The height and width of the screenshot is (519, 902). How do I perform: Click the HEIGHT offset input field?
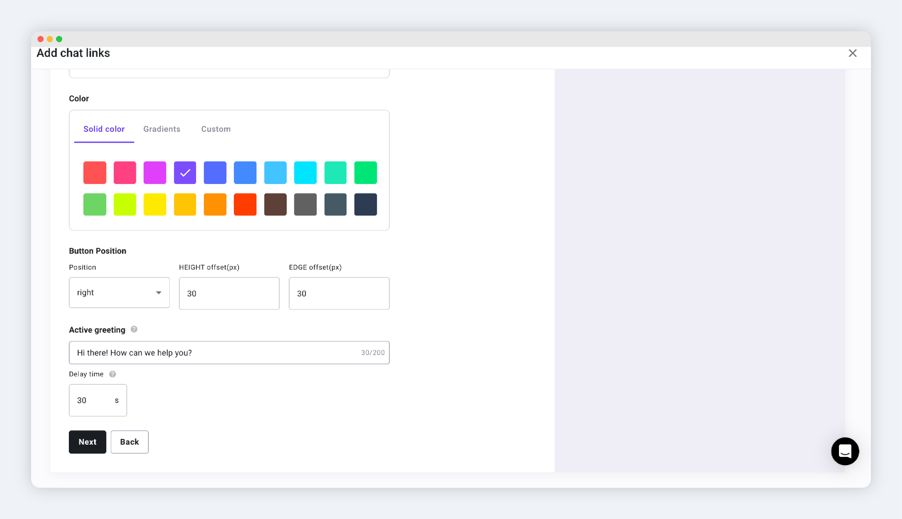coord(229,293)
